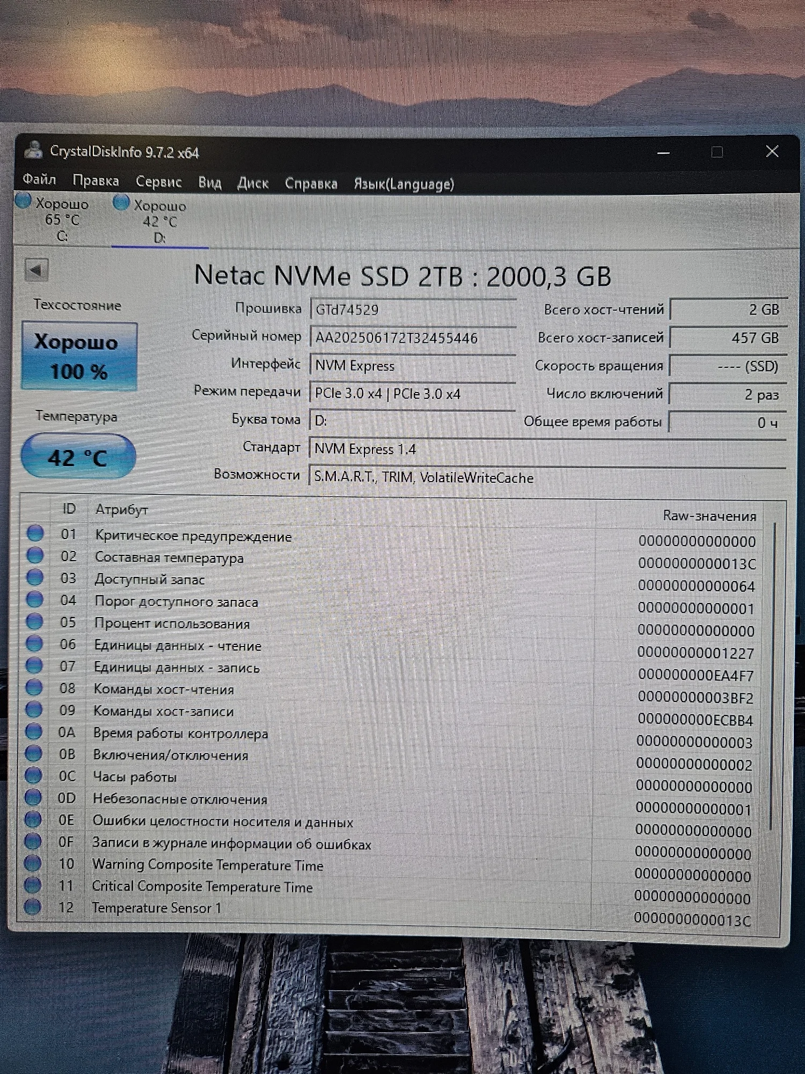Click the Всего хост-чтений value 2 GB

(729, 310)
